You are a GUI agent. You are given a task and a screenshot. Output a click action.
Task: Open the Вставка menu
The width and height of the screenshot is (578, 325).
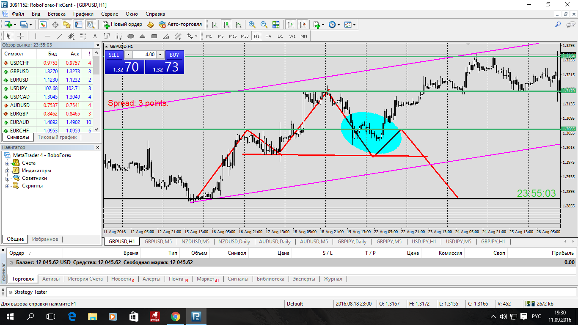pos(56,14)
